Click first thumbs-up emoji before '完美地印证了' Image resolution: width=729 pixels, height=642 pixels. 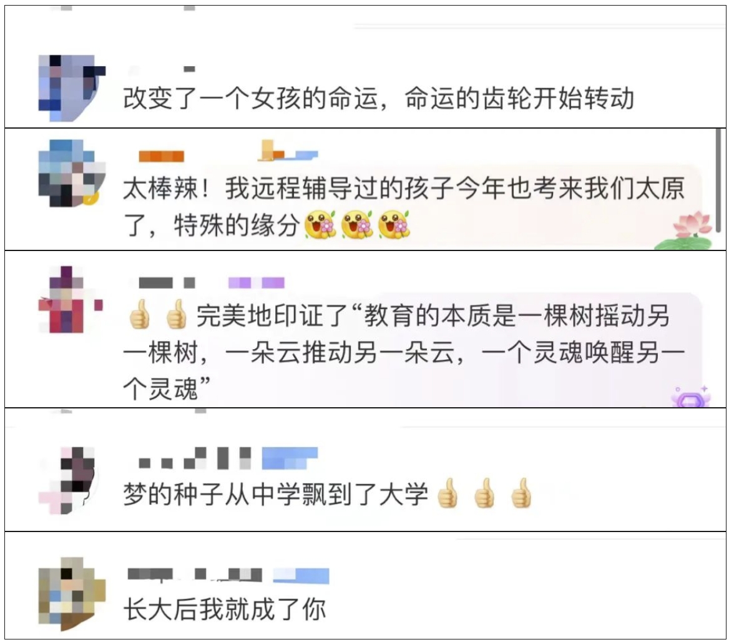[139, 314]
